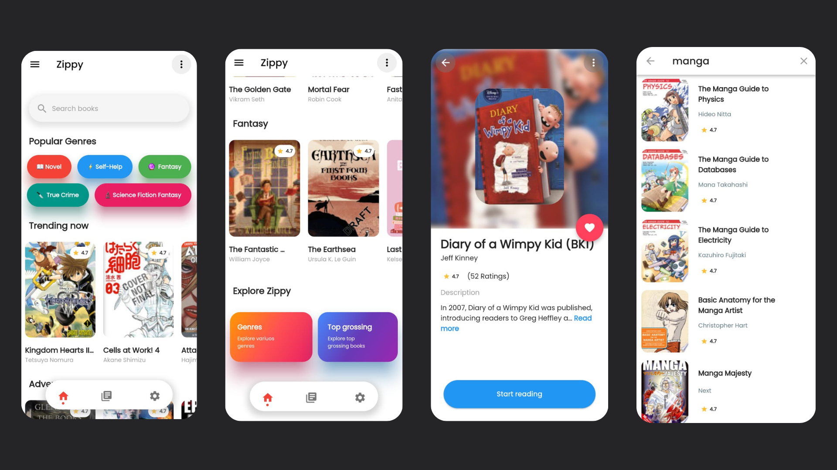Click the back arrow icon on book detail screen
Screen dimensions: 837x470
point(446,63)
